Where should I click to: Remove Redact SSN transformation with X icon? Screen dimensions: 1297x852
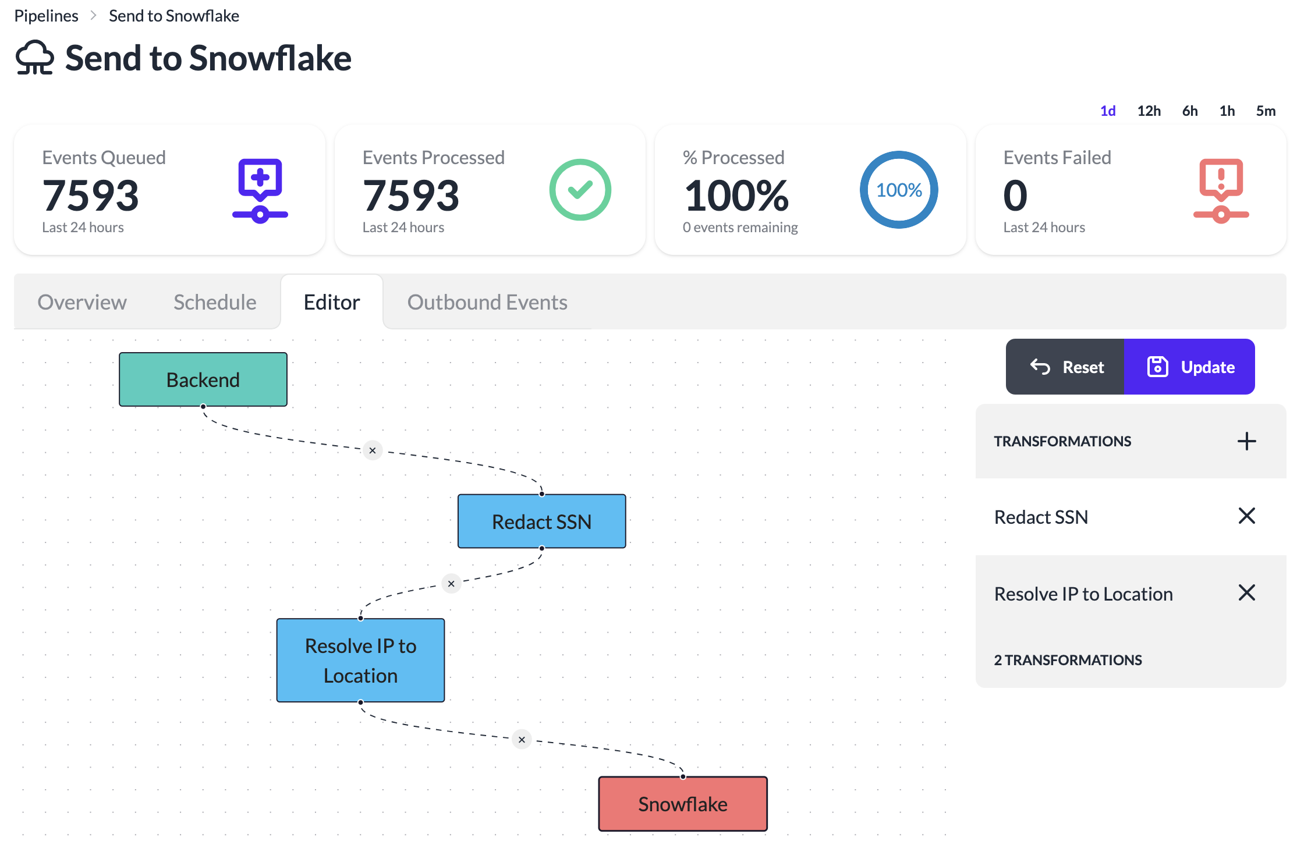[1246, 516]
